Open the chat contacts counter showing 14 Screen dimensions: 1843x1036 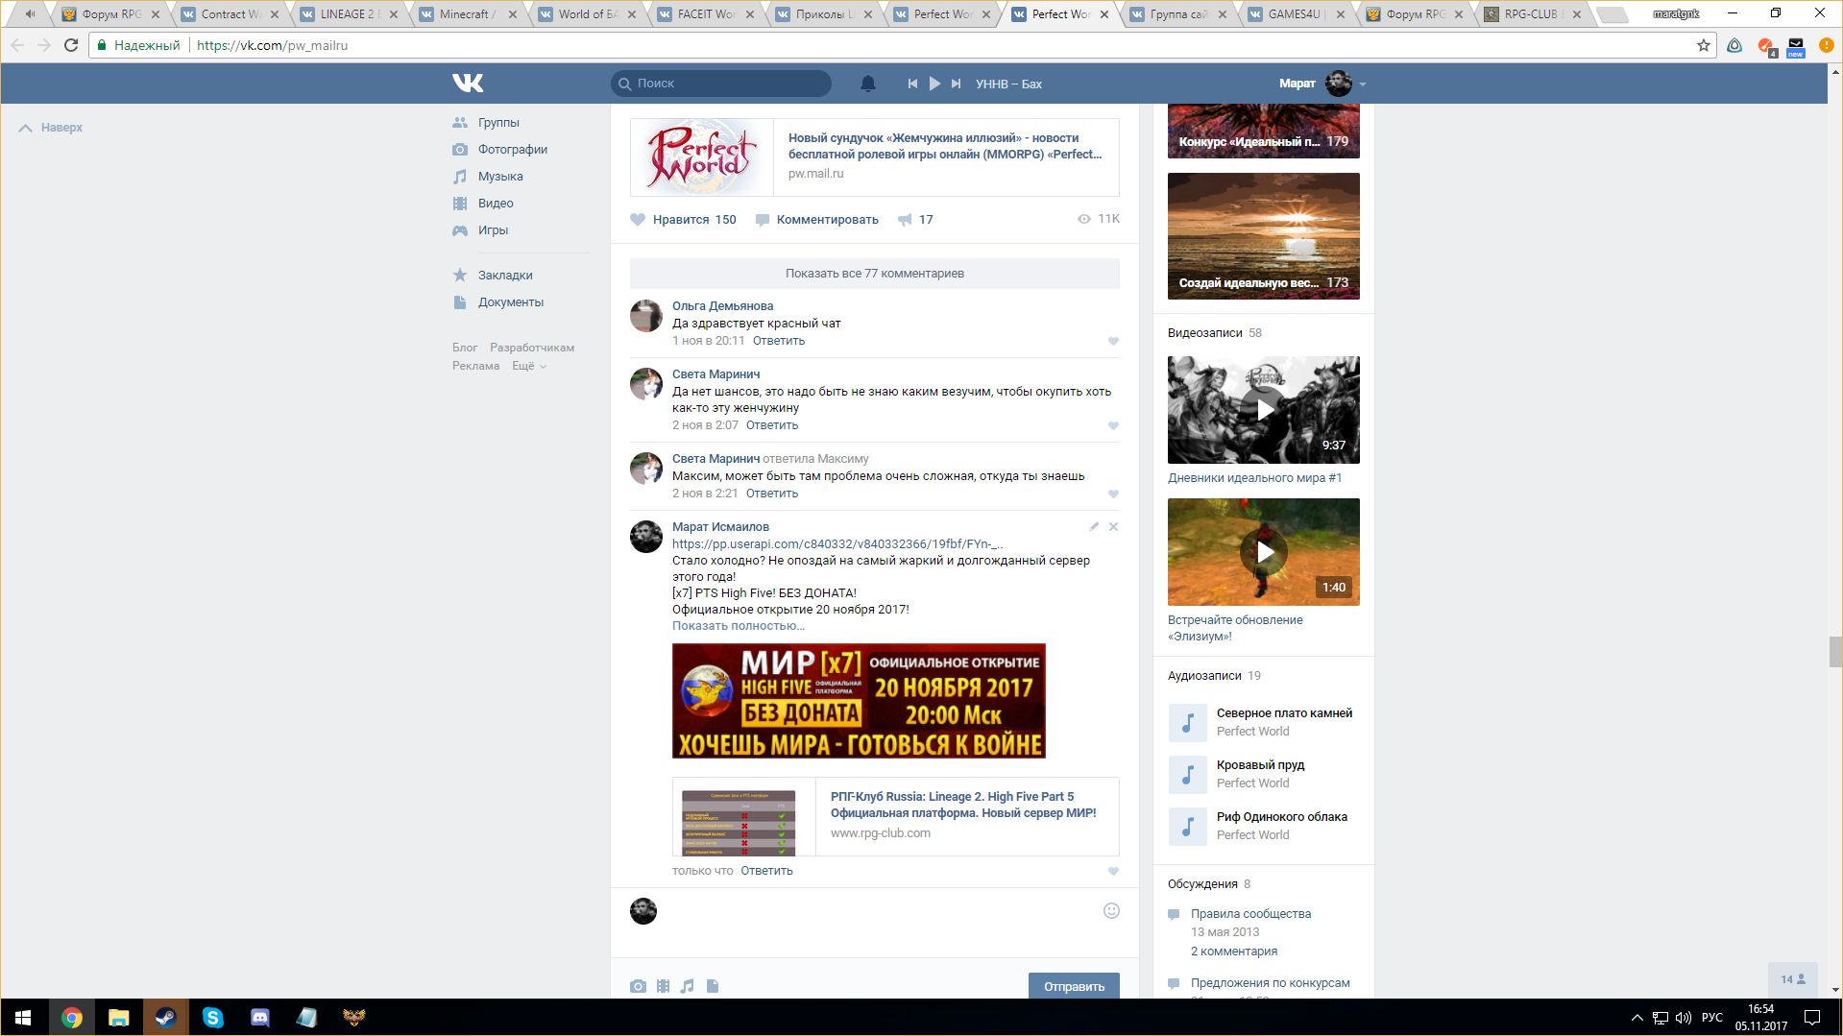click(1793, 979)
